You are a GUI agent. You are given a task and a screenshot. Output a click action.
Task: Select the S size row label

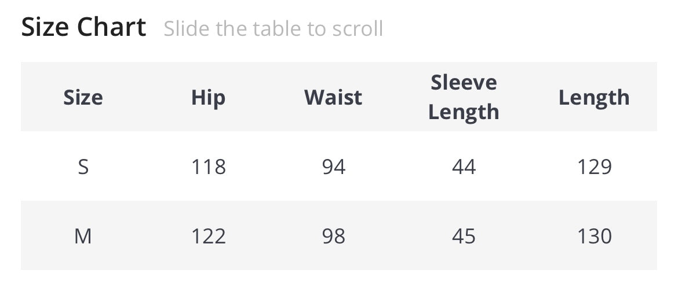83,167
